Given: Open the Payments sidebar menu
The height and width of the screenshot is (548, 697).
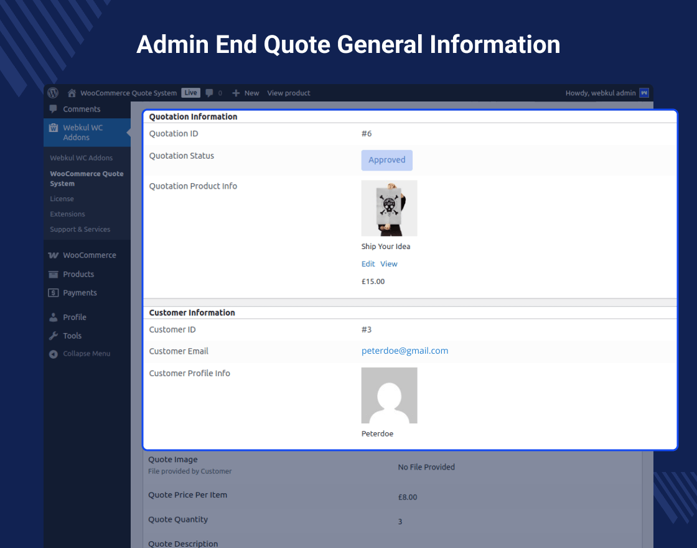Looking at the screenshot, I should [80, 293].
